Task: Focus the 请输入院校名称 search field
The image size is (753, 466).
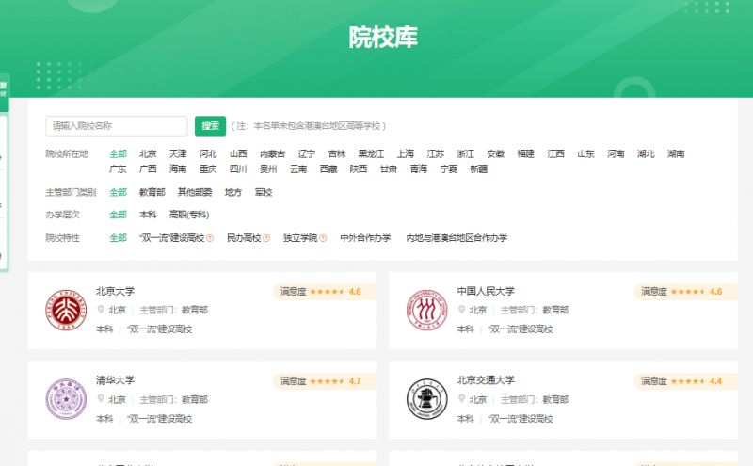Action: pyautogui.click(x=117, y=126)
